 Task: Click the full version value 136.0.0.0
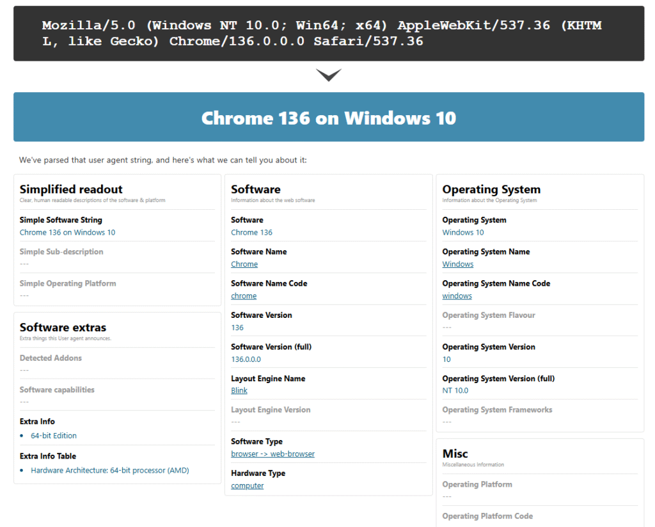[x=246, y=359]
